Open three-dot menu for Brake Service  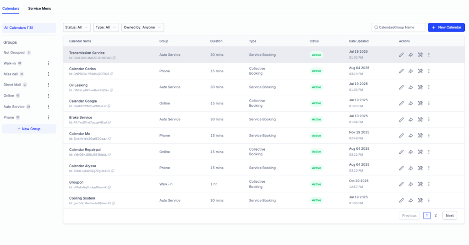coord(429,120)
